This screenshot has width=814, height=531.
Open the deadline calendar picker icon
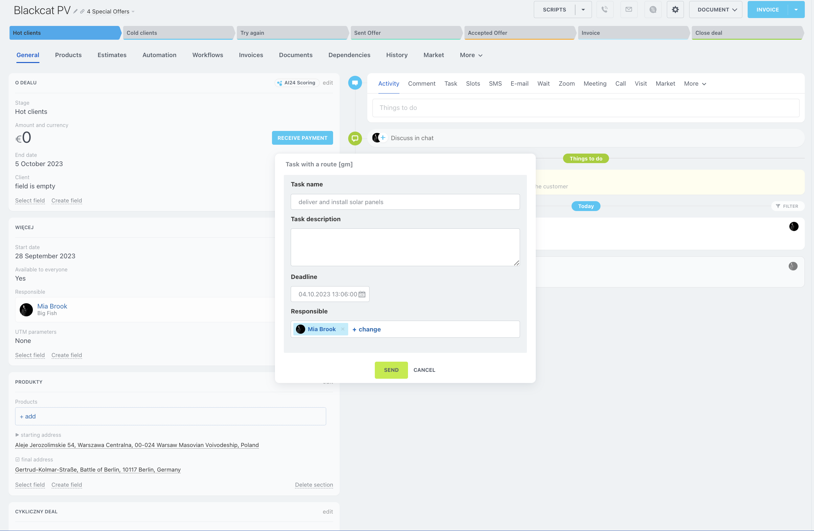coord(362,294)
